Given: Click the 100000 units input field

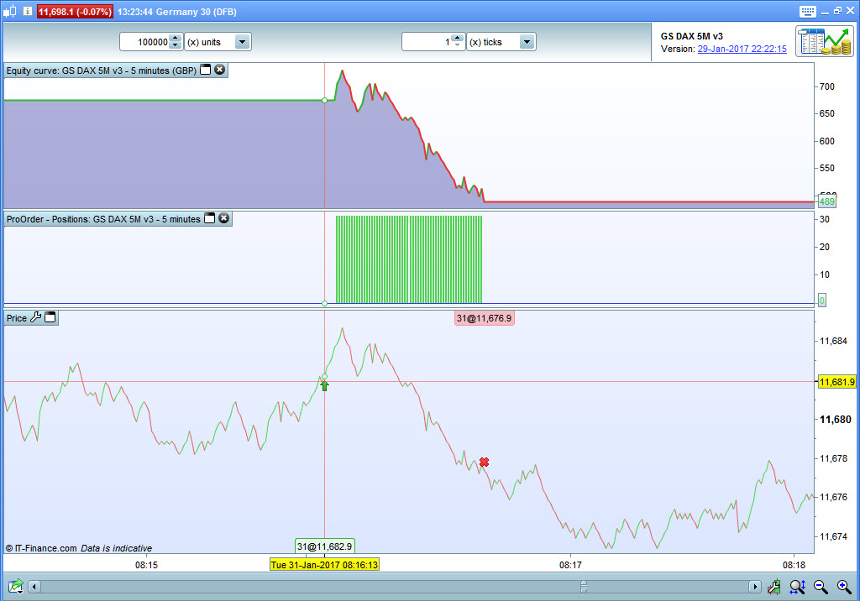Looking at the screenshot, I should pyautogui.click(x=144, y=42).
